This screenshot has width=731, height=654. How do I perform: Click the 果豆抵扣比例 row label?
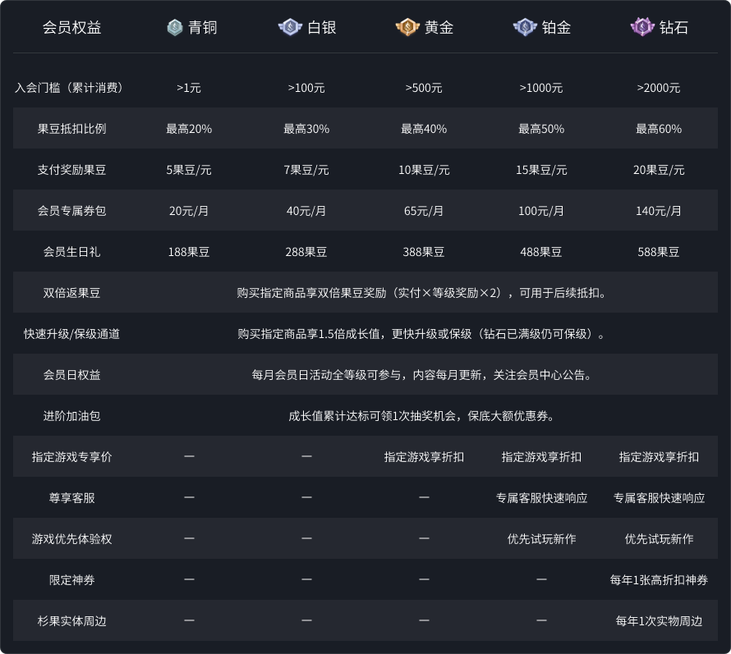71,129
